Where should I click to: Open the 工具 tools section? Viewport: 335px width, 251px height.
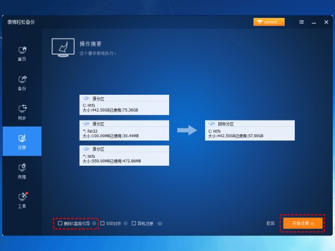22,201
